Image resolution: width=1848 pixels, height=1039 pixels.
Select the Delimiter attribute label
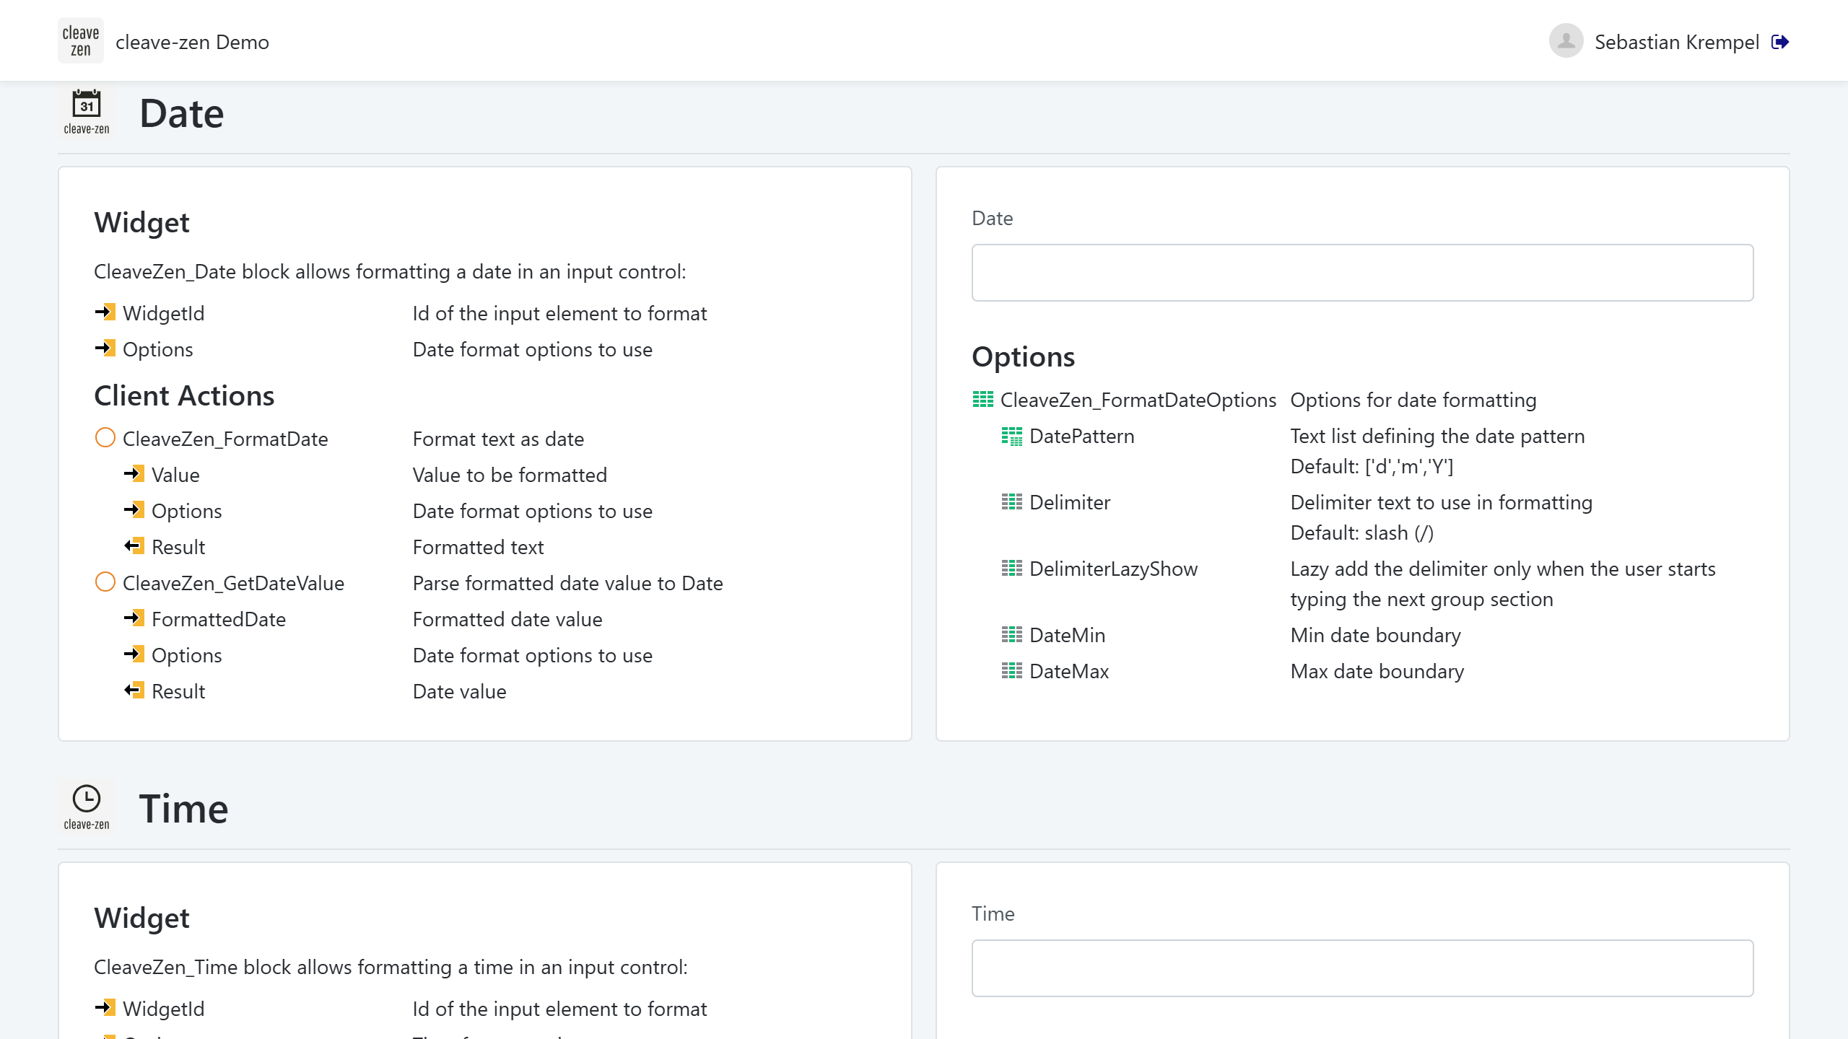click(x=1070, y=502)
